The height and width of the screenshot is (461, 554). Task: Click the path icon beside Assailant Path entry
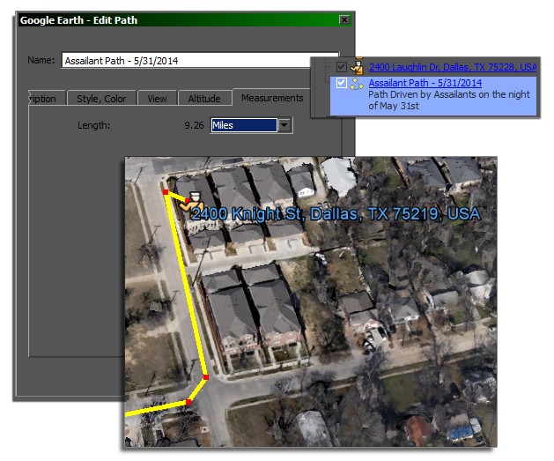coord(356,84)
